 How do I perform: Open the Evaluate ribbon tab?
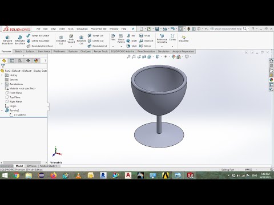coord(73,51)
